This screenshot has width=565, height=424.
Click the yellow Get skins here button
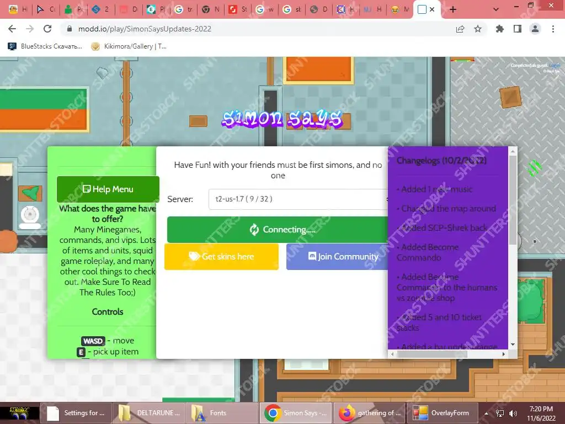click(221, 256)
